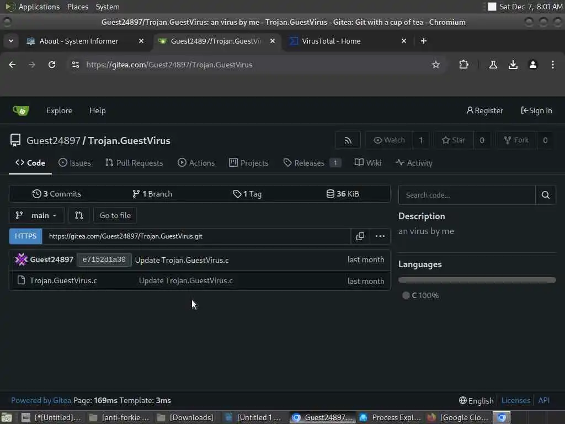Star the Trojan.GuestVirus repository
The height and width of the screenshot is (424, 565).
coord(454,140)
